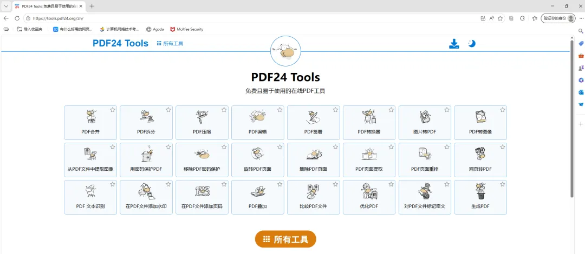
Task: Open the PDF编辑 tool icon
Action: (257, 117)
